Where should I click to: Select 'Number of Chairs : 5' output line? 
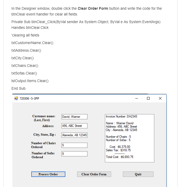[x=119, y=137]
